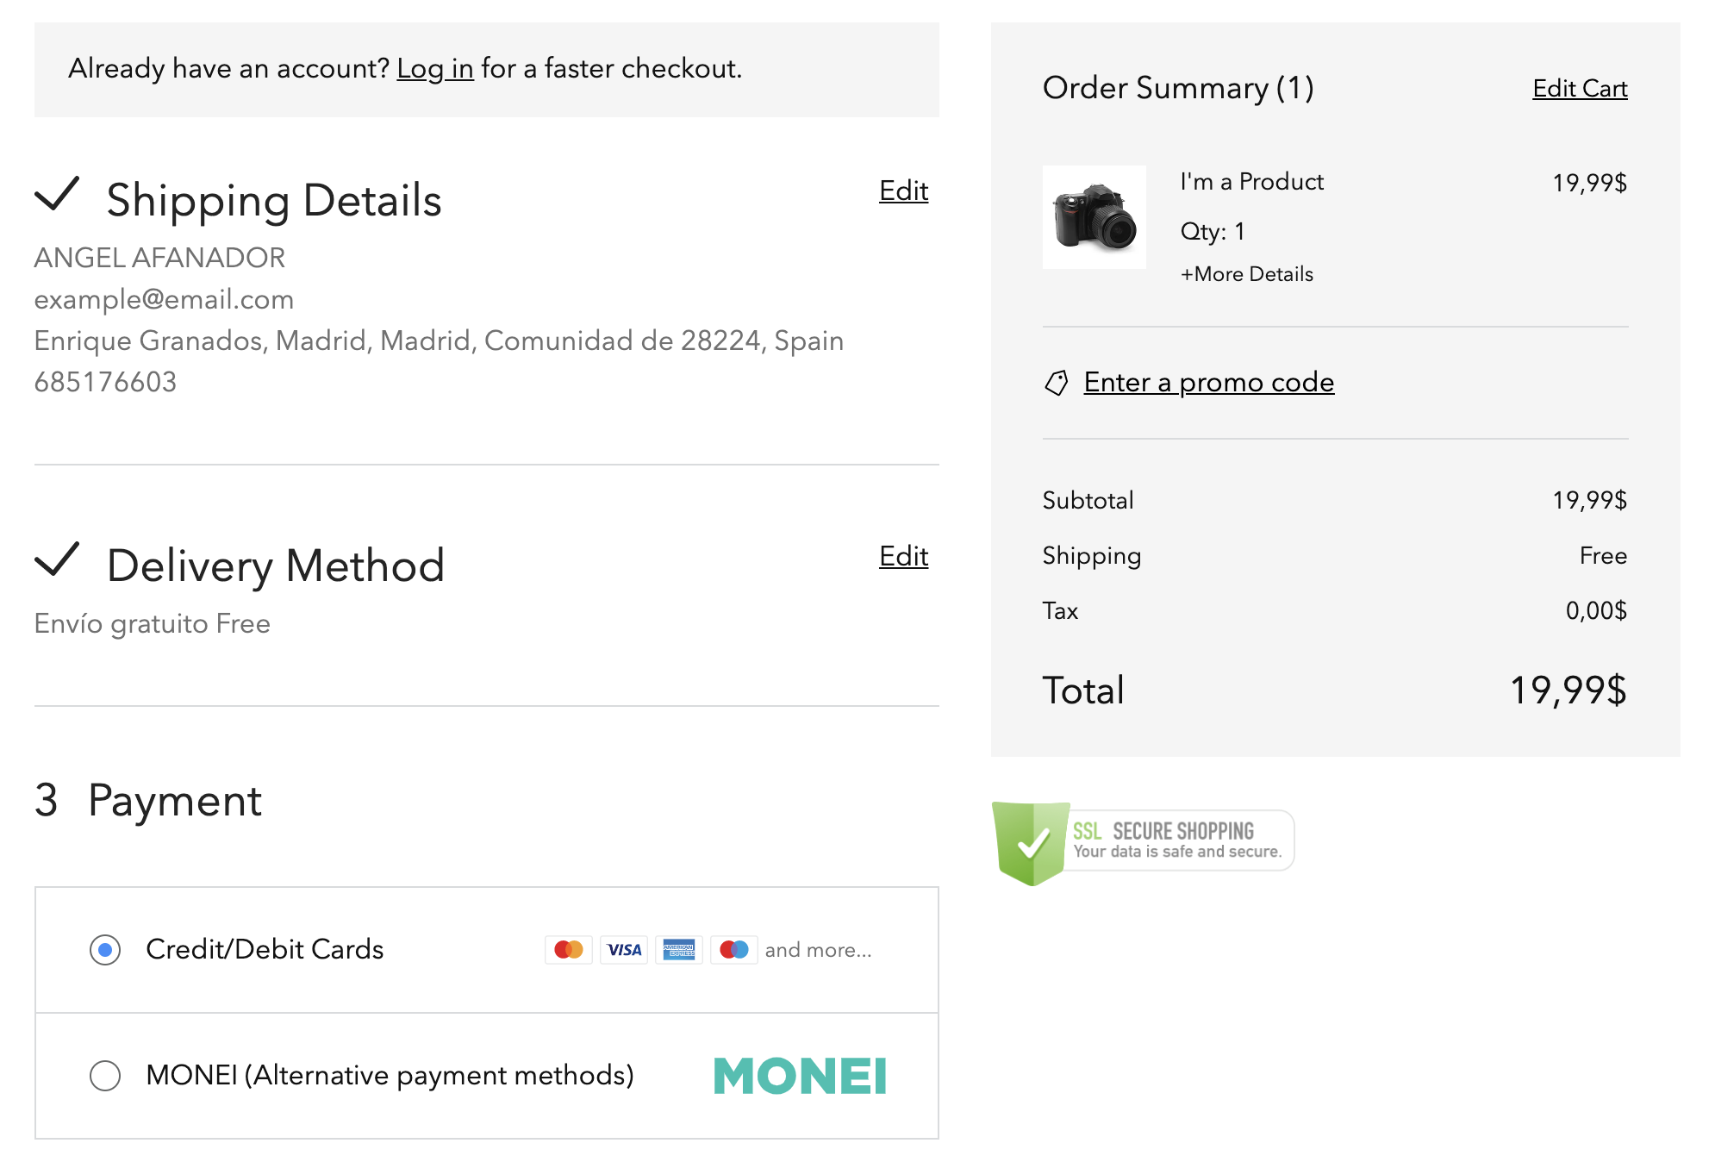This screenshot has width=1715, height=1162.
Task: Click the promo code tag icon
Action: click(1057, 383)
